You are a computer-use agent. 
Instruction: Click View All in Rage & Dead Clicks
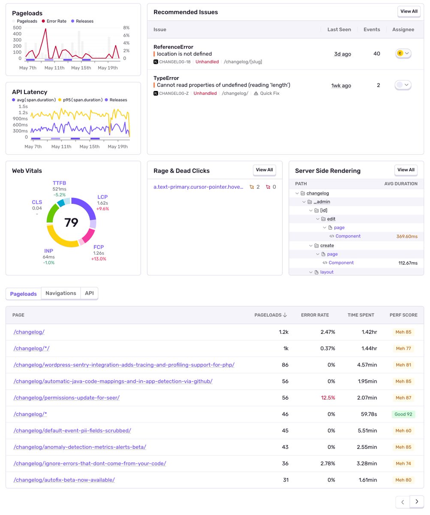click(265, 170)
